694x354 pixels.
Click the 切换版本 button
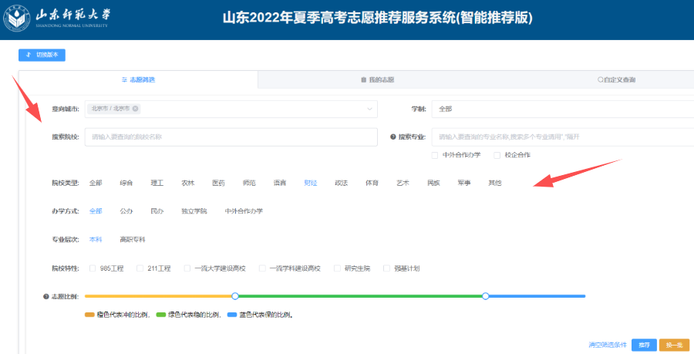click(x=42, y=55)
